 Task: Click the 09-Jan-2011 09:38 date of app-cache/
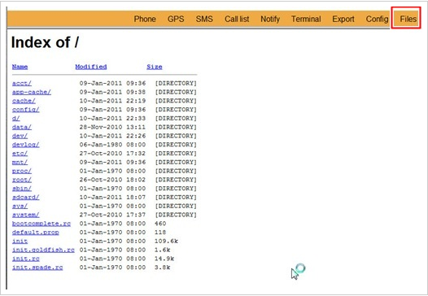[112, 92]
